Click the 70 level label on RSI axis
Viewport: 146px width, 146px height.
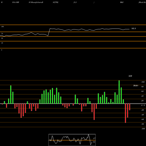(2, 34)
